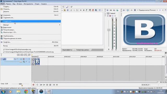The height and width of the screenshot is (94, 167).
Task: Click the import media folder icon
Action: [x=65, y=10]
